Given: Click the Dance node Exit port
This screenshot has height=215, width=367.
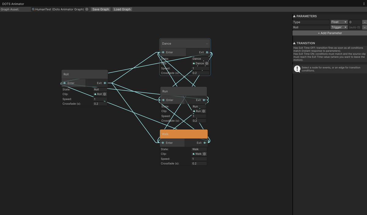Looking at the screenshot, I should coord(207,52).
